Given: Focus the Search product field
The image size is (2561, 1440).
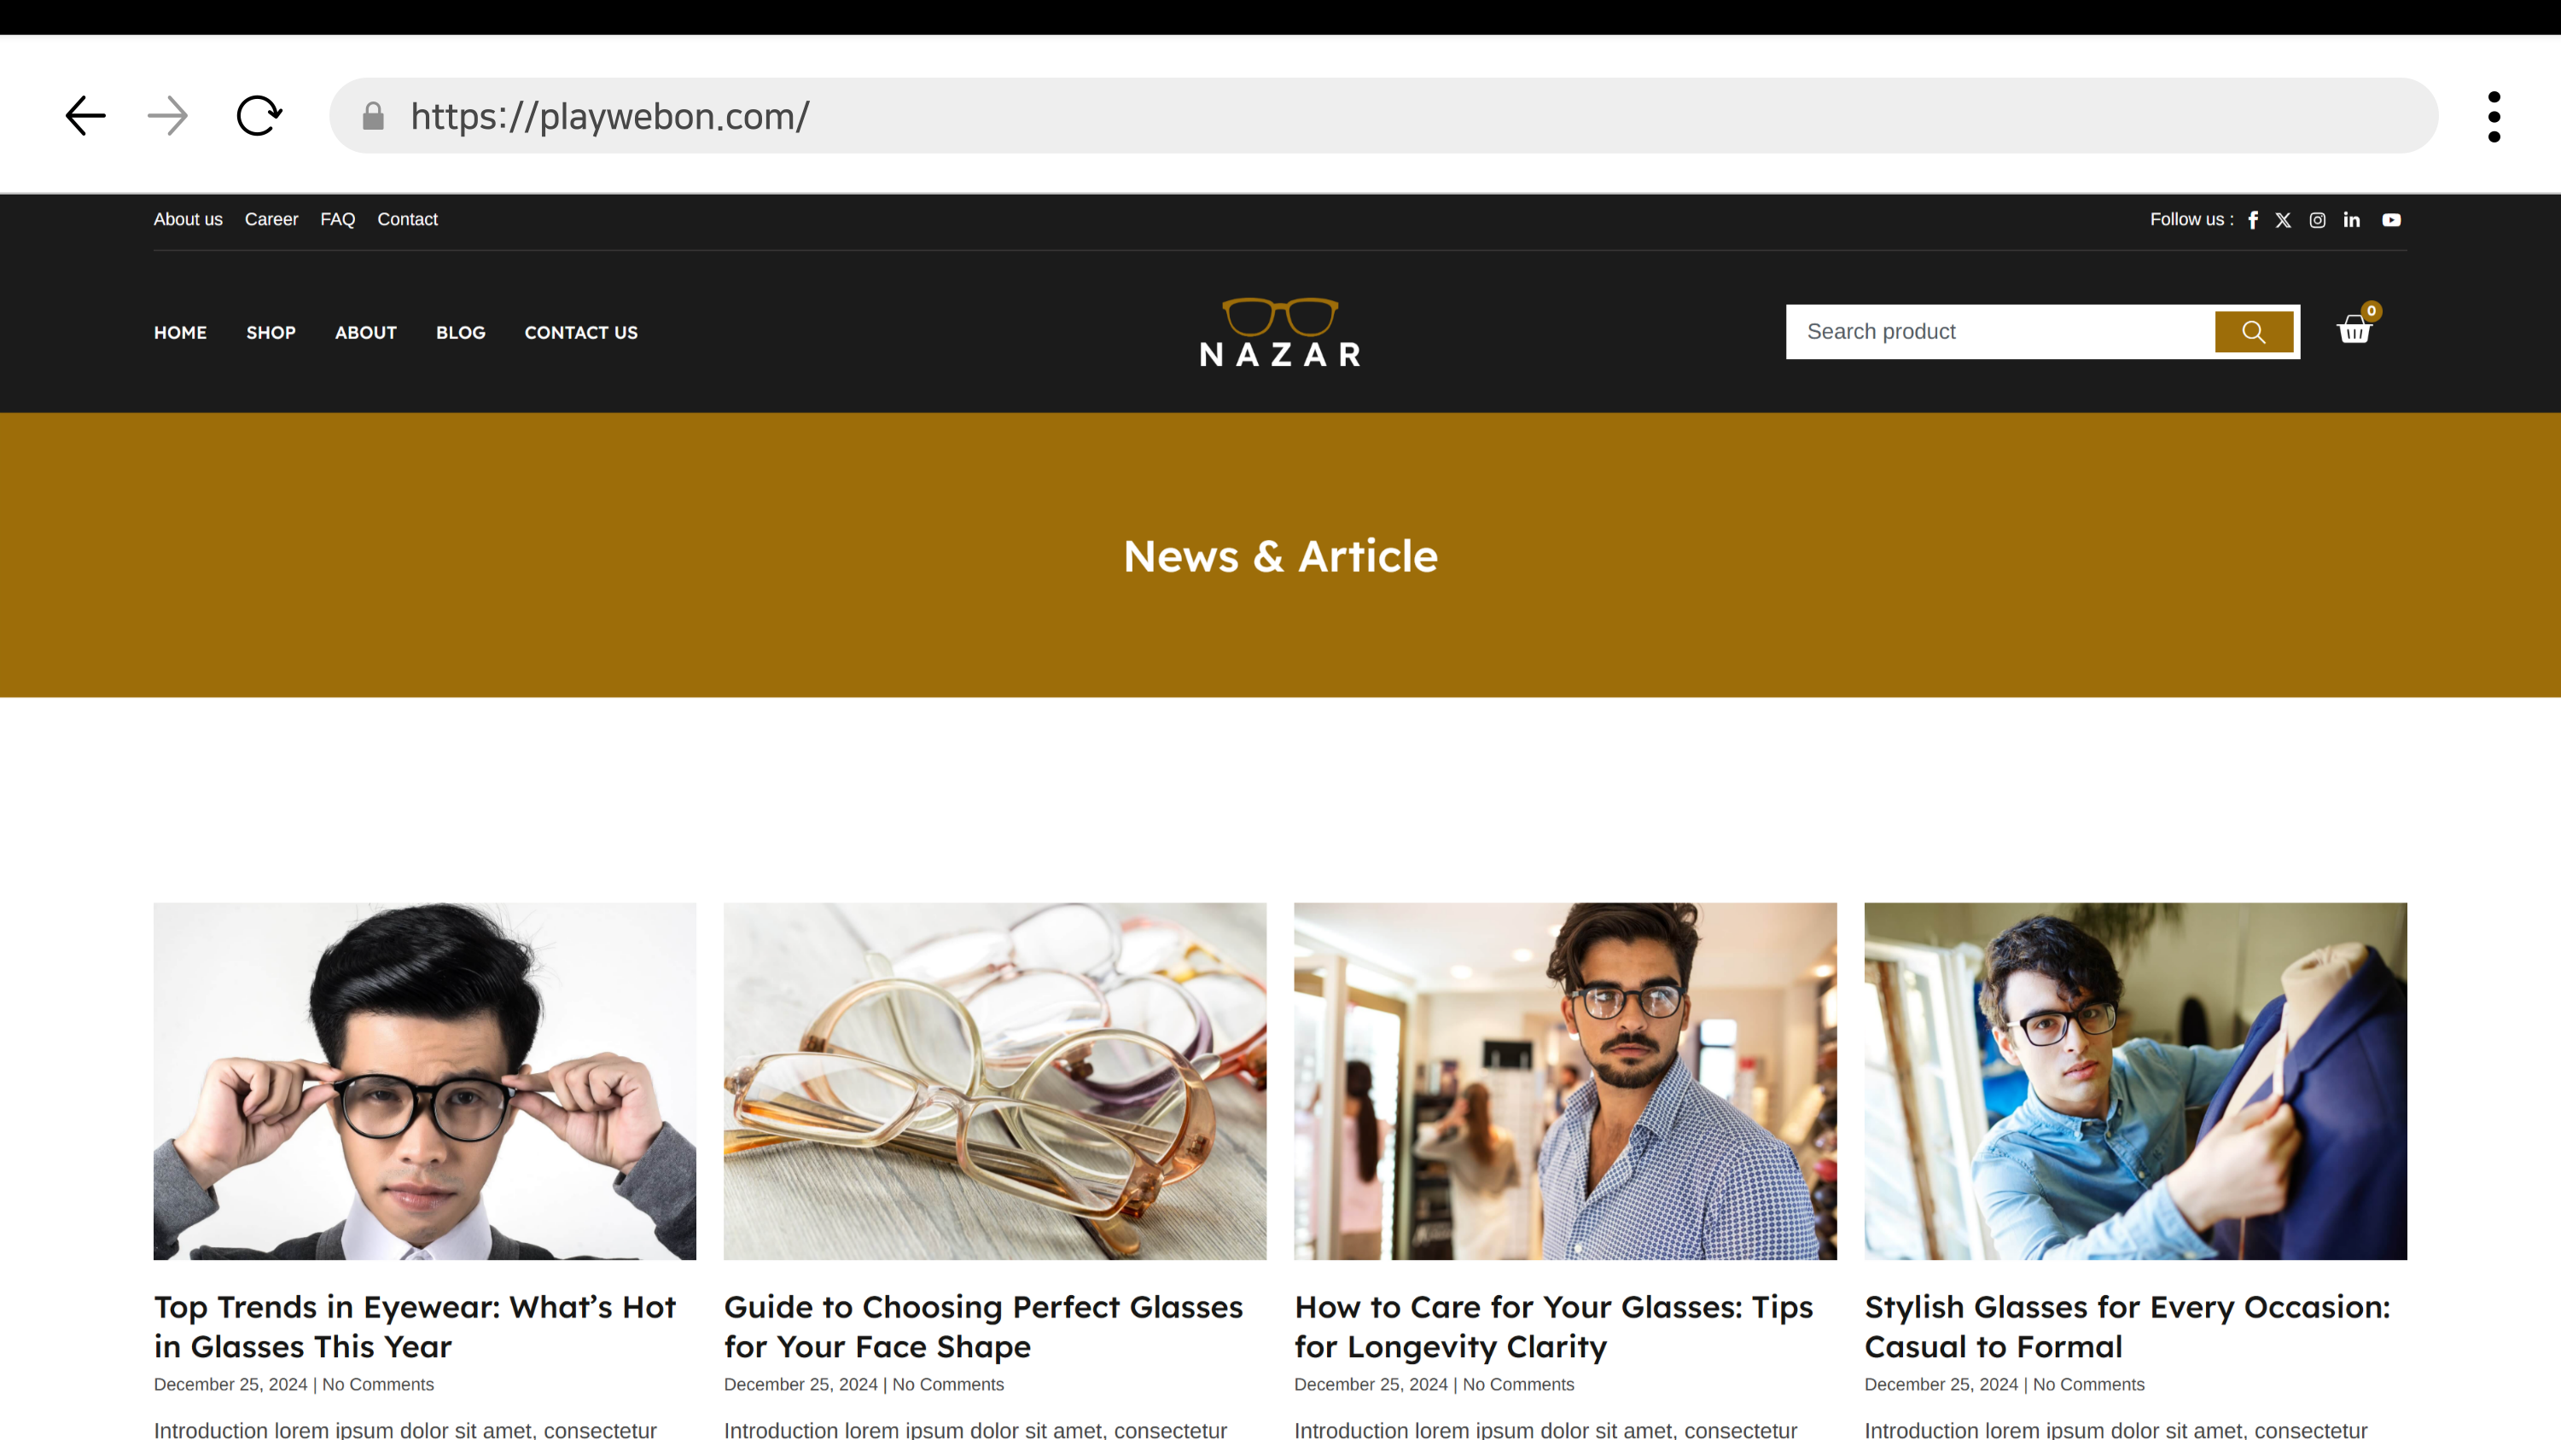Looking at the screenshot, I should pyautogui.click(x=1999, y=332).
